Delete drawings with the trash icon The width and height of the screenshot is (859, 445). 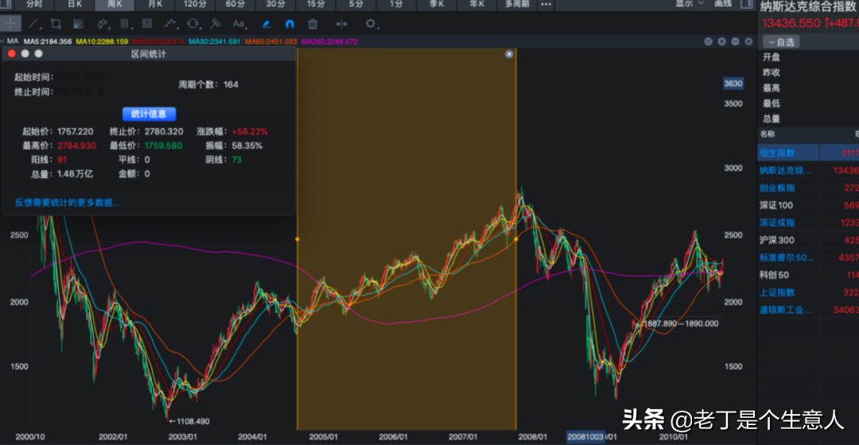(x=313, y=24)
